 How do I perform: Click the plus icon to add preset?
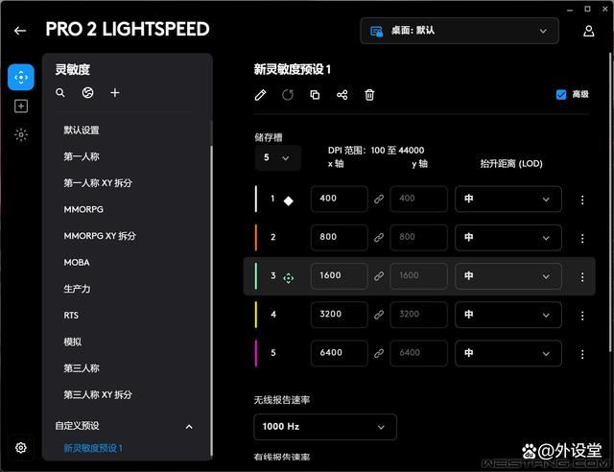point(115,93)
